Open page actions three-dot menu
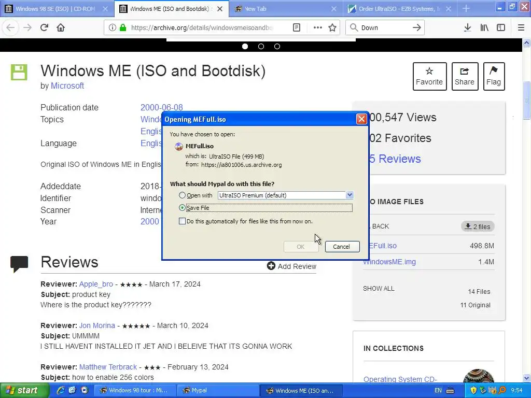The width and height of the screenshot is (531, 398). click(318, 28)
